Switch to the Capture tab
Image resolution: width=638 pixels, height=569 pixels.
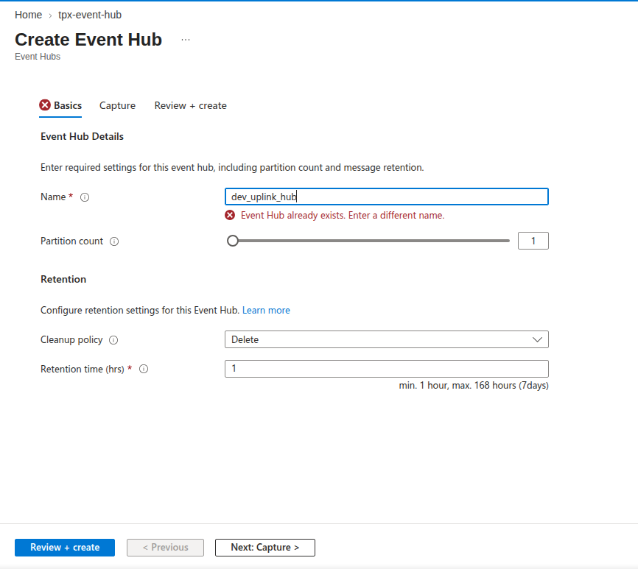[117, 106]
